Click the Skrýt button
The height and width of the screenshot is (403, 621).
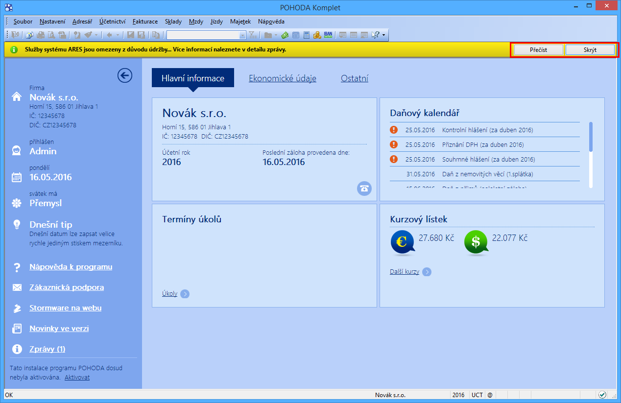point(590,50)
